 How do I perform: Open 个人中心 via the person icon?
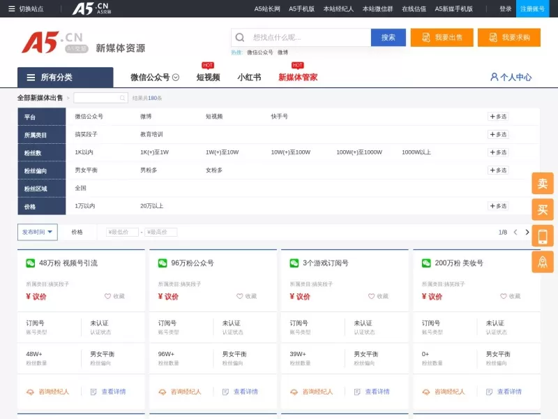click(495, 78)
